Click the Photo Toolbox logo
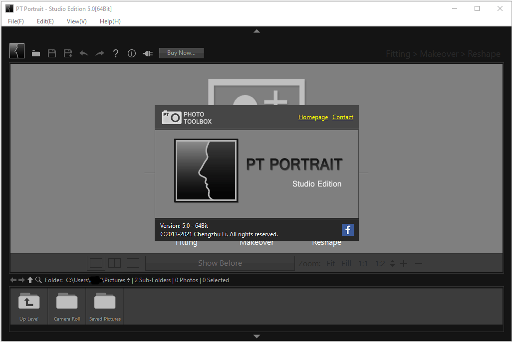The width and height of the screenshot is (512, 342). coord(187,118)
